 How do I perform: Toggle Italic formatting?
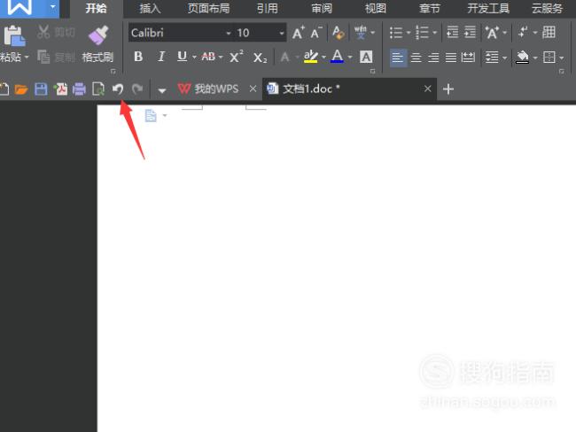pos(161,57)
